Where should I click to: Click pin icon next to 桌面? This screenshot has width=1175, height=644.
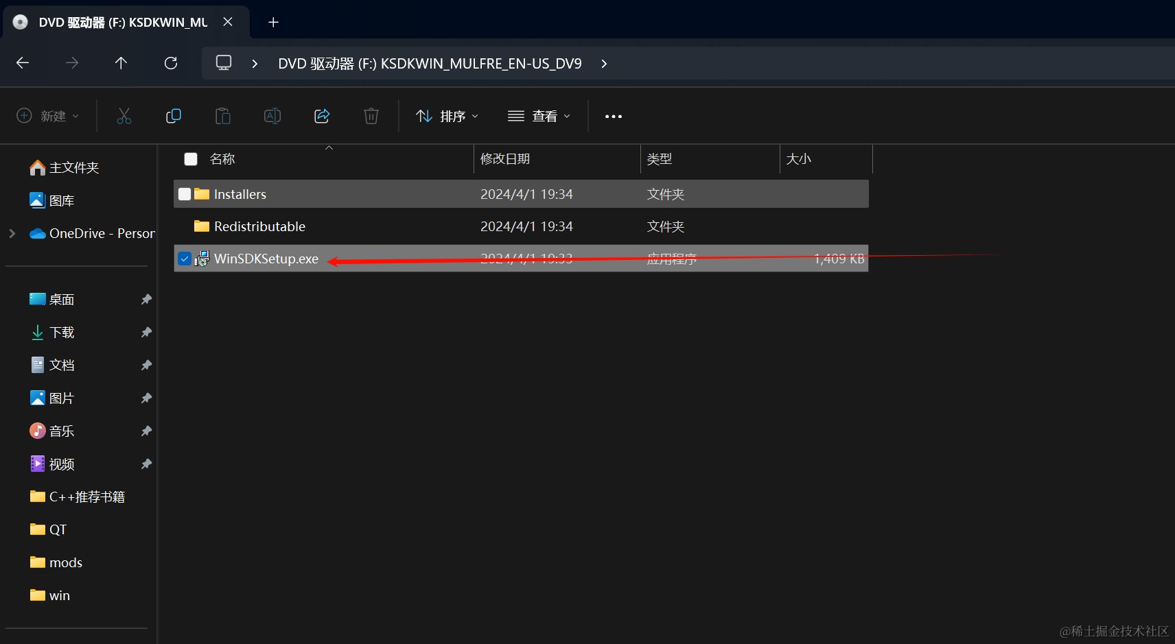(146, 299)
